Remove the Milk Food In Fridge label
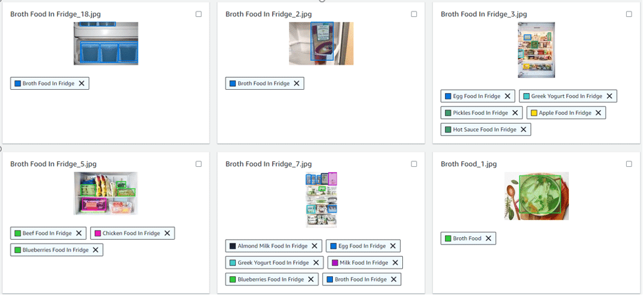 395,262
